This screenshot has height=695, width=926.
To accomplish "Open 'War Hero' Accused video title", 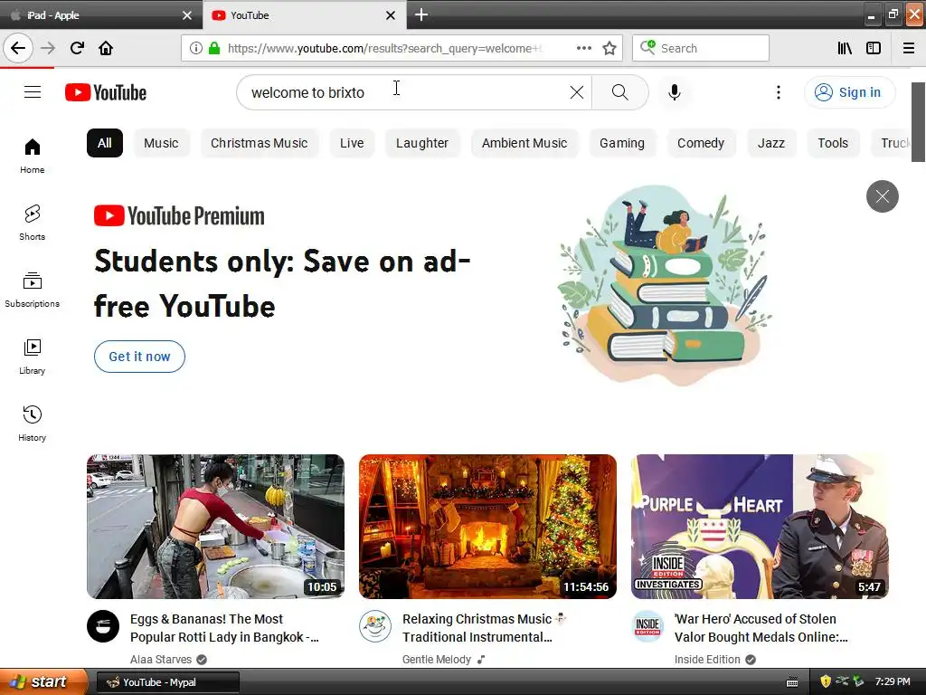I will tap(761, 628).
